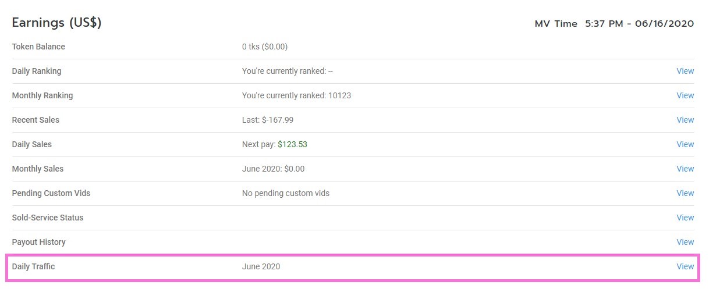Click View in the Daily Sales row
720x292 pixels.
click(x=685, y=144)
